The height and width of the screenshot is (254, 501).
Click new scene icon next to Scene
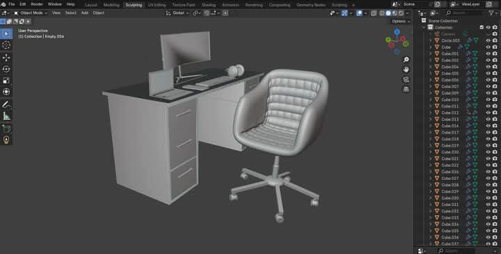pos(438,4)
